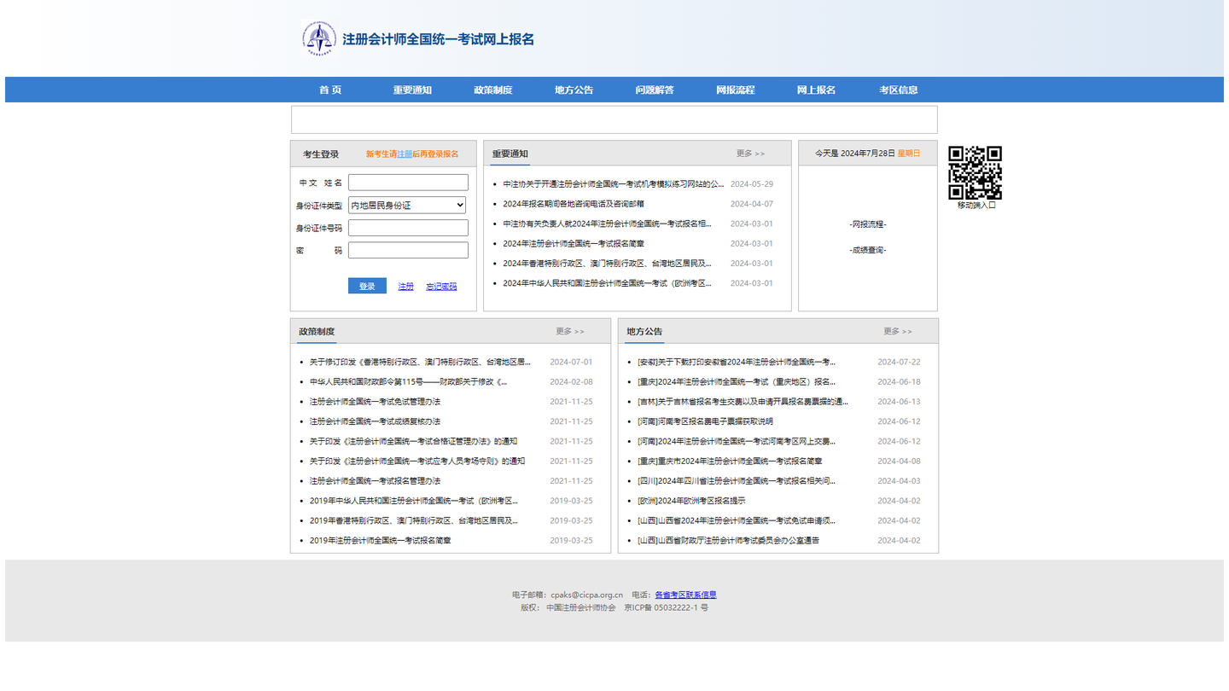
Task: Select 网报流程 in the navigation bar
Action: click(x=736, y=90)
